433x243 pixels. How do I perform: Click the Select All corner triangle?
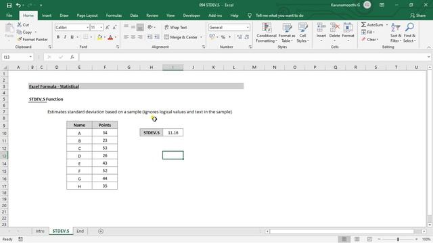pyautogui.click(x=5, y=67)
